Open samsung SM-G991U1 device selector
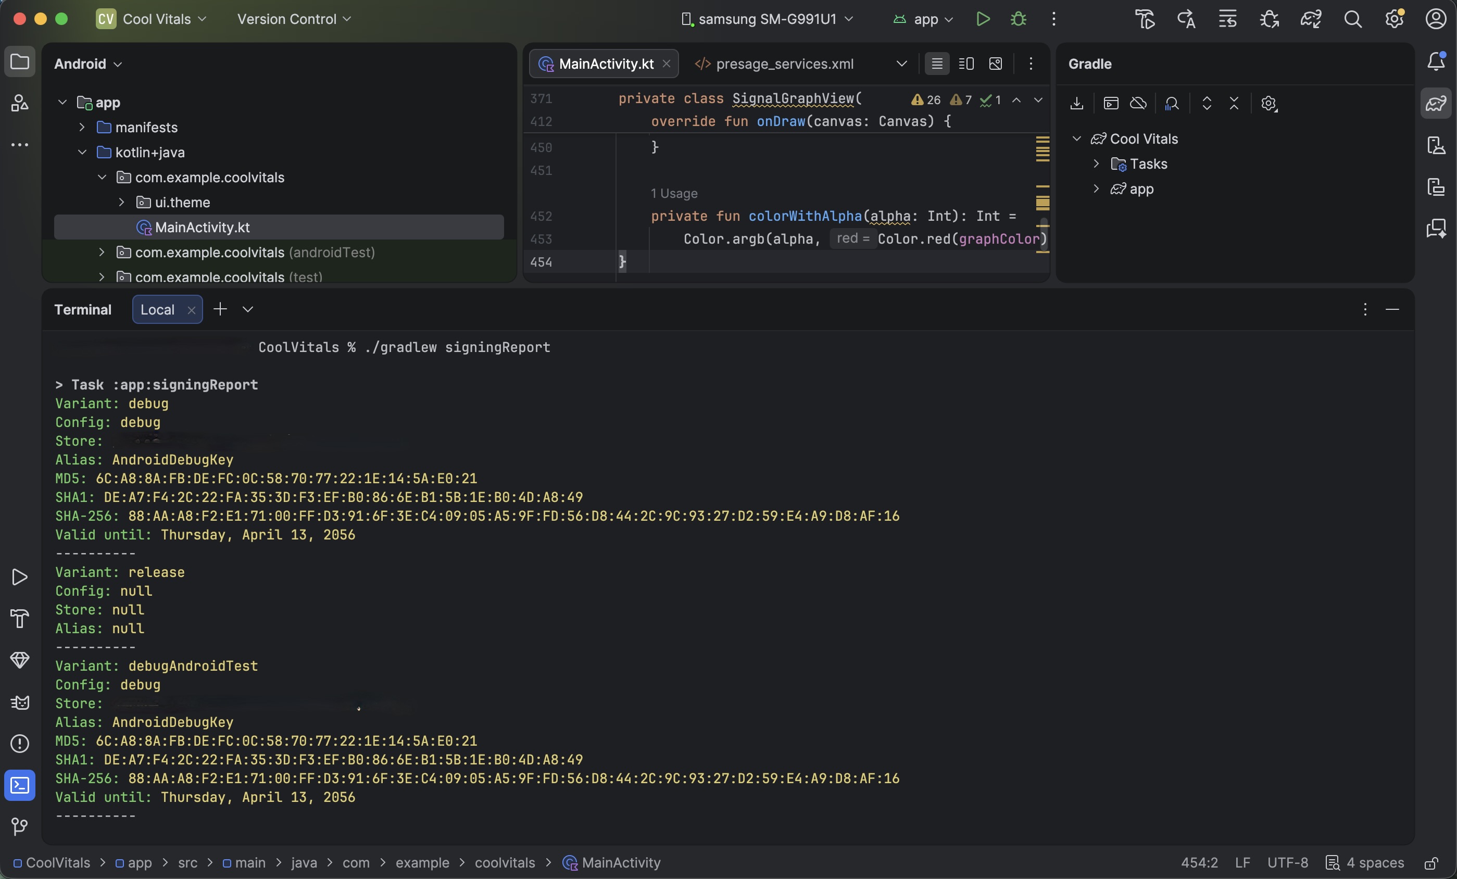Viewport: 1457px width, 879px height. 767,19
